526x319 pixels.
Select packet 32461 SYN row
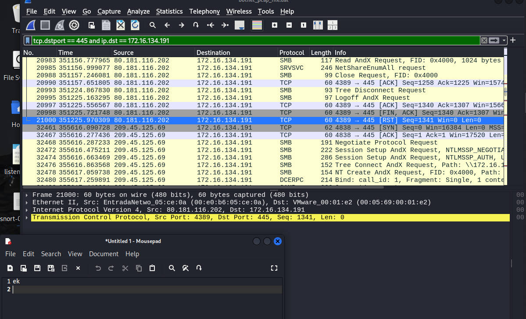[263, 128]
